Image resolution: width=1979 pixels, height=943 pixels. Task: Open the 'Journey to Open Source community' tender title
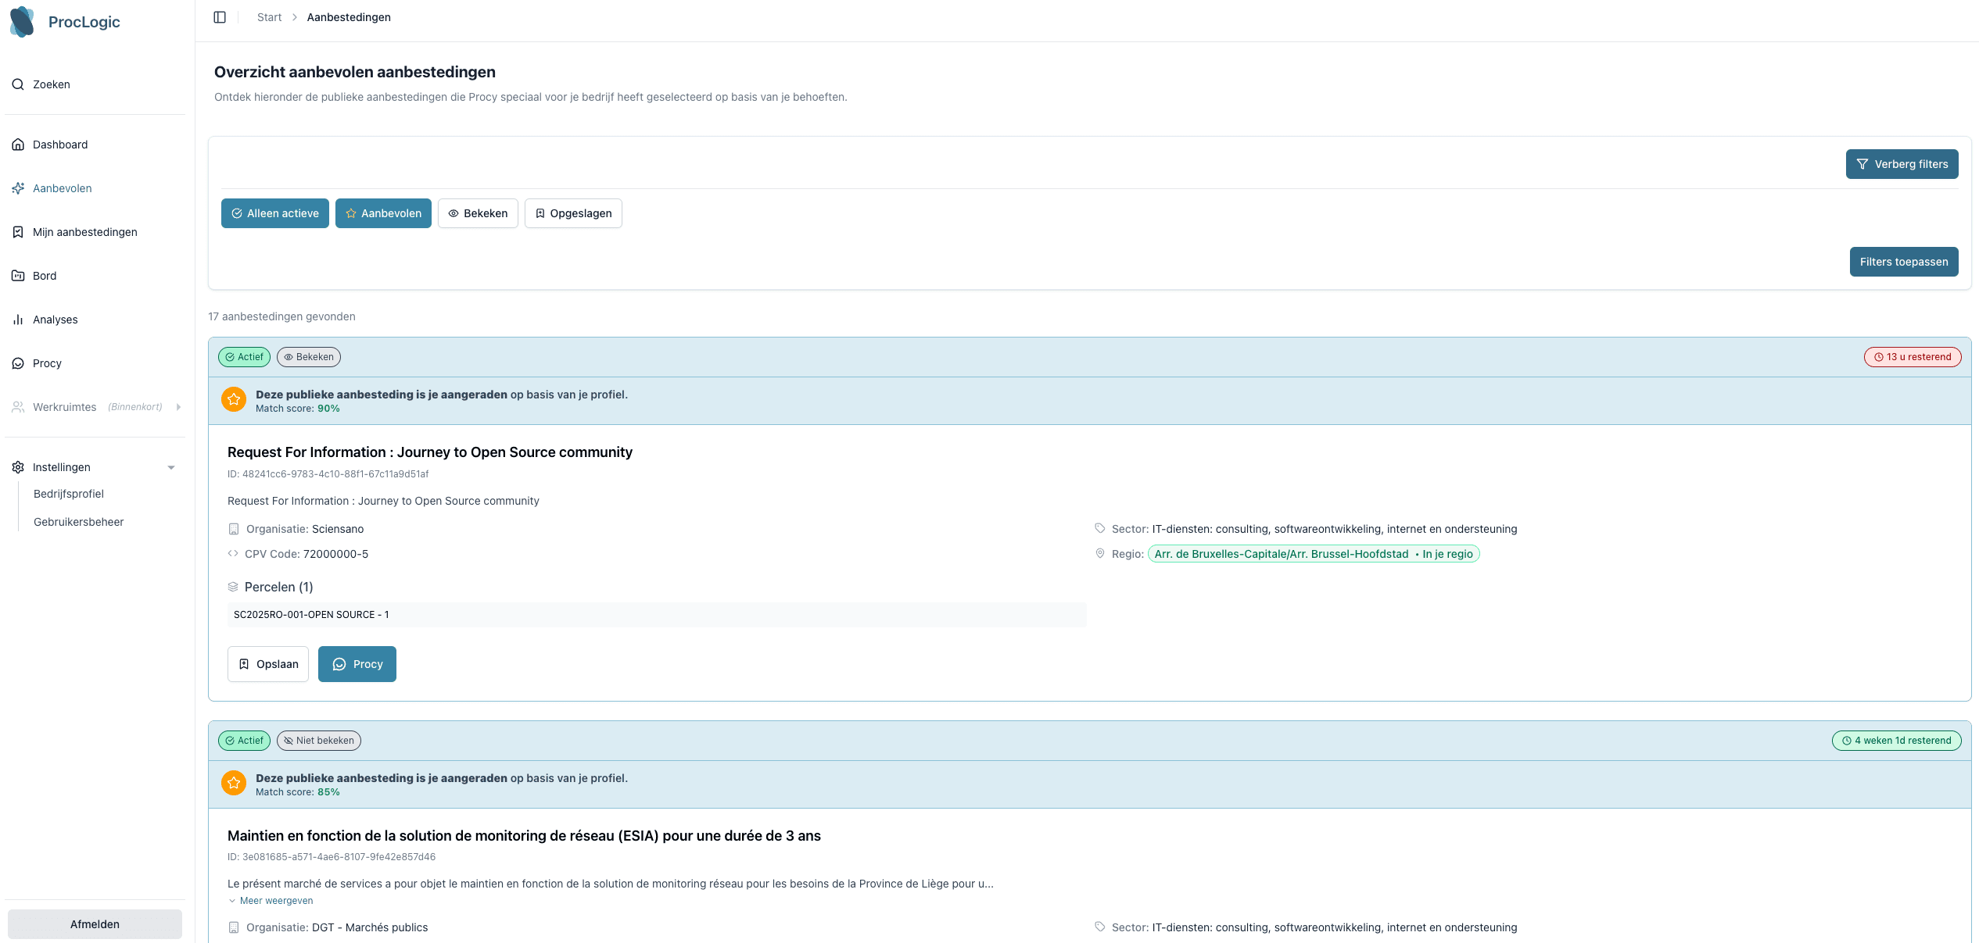430,452
